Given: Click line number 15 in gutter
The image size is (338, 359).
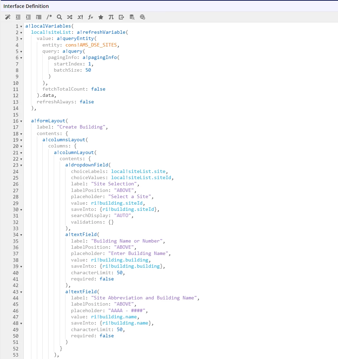Looking at the screenshot, I should click(x=16, y=115).
